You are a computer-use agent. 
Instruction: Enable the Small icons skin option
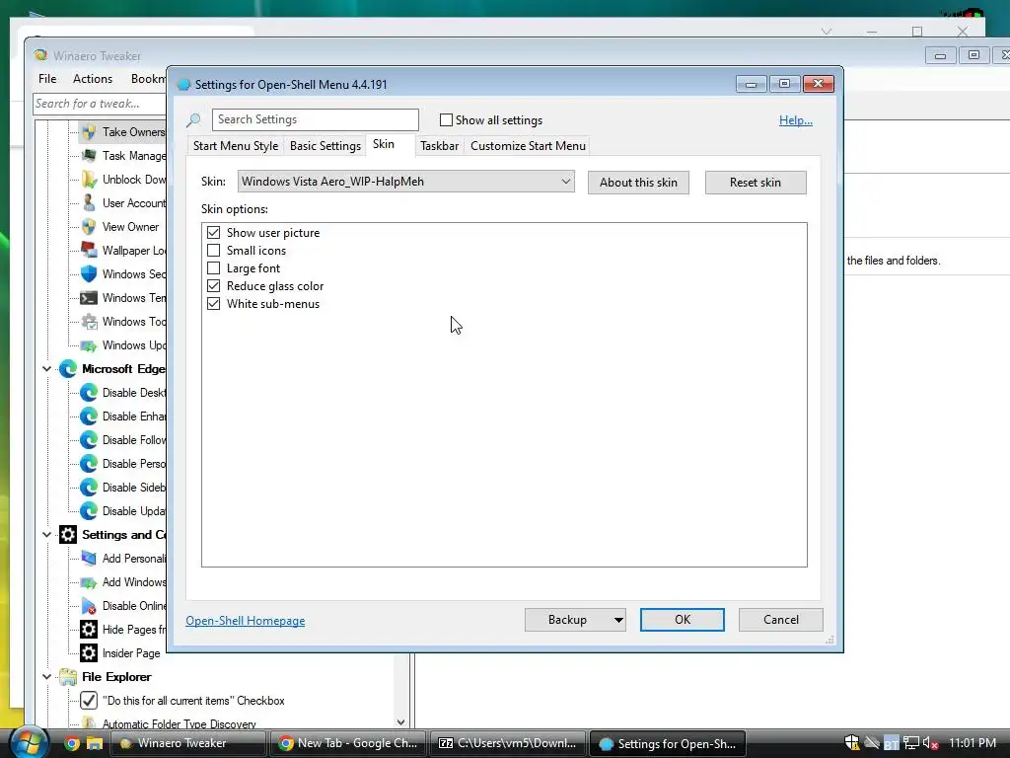(x=213, y=250)
